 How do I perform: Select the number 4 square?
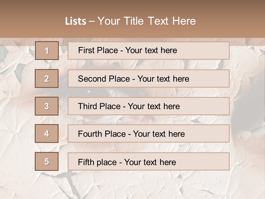point(47,134)
